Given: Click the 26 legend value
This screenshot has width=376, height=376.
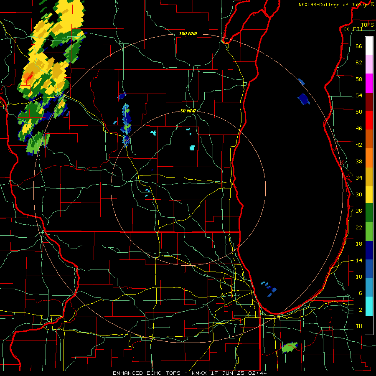Looking at the screenshot, I should pos(359,211).
